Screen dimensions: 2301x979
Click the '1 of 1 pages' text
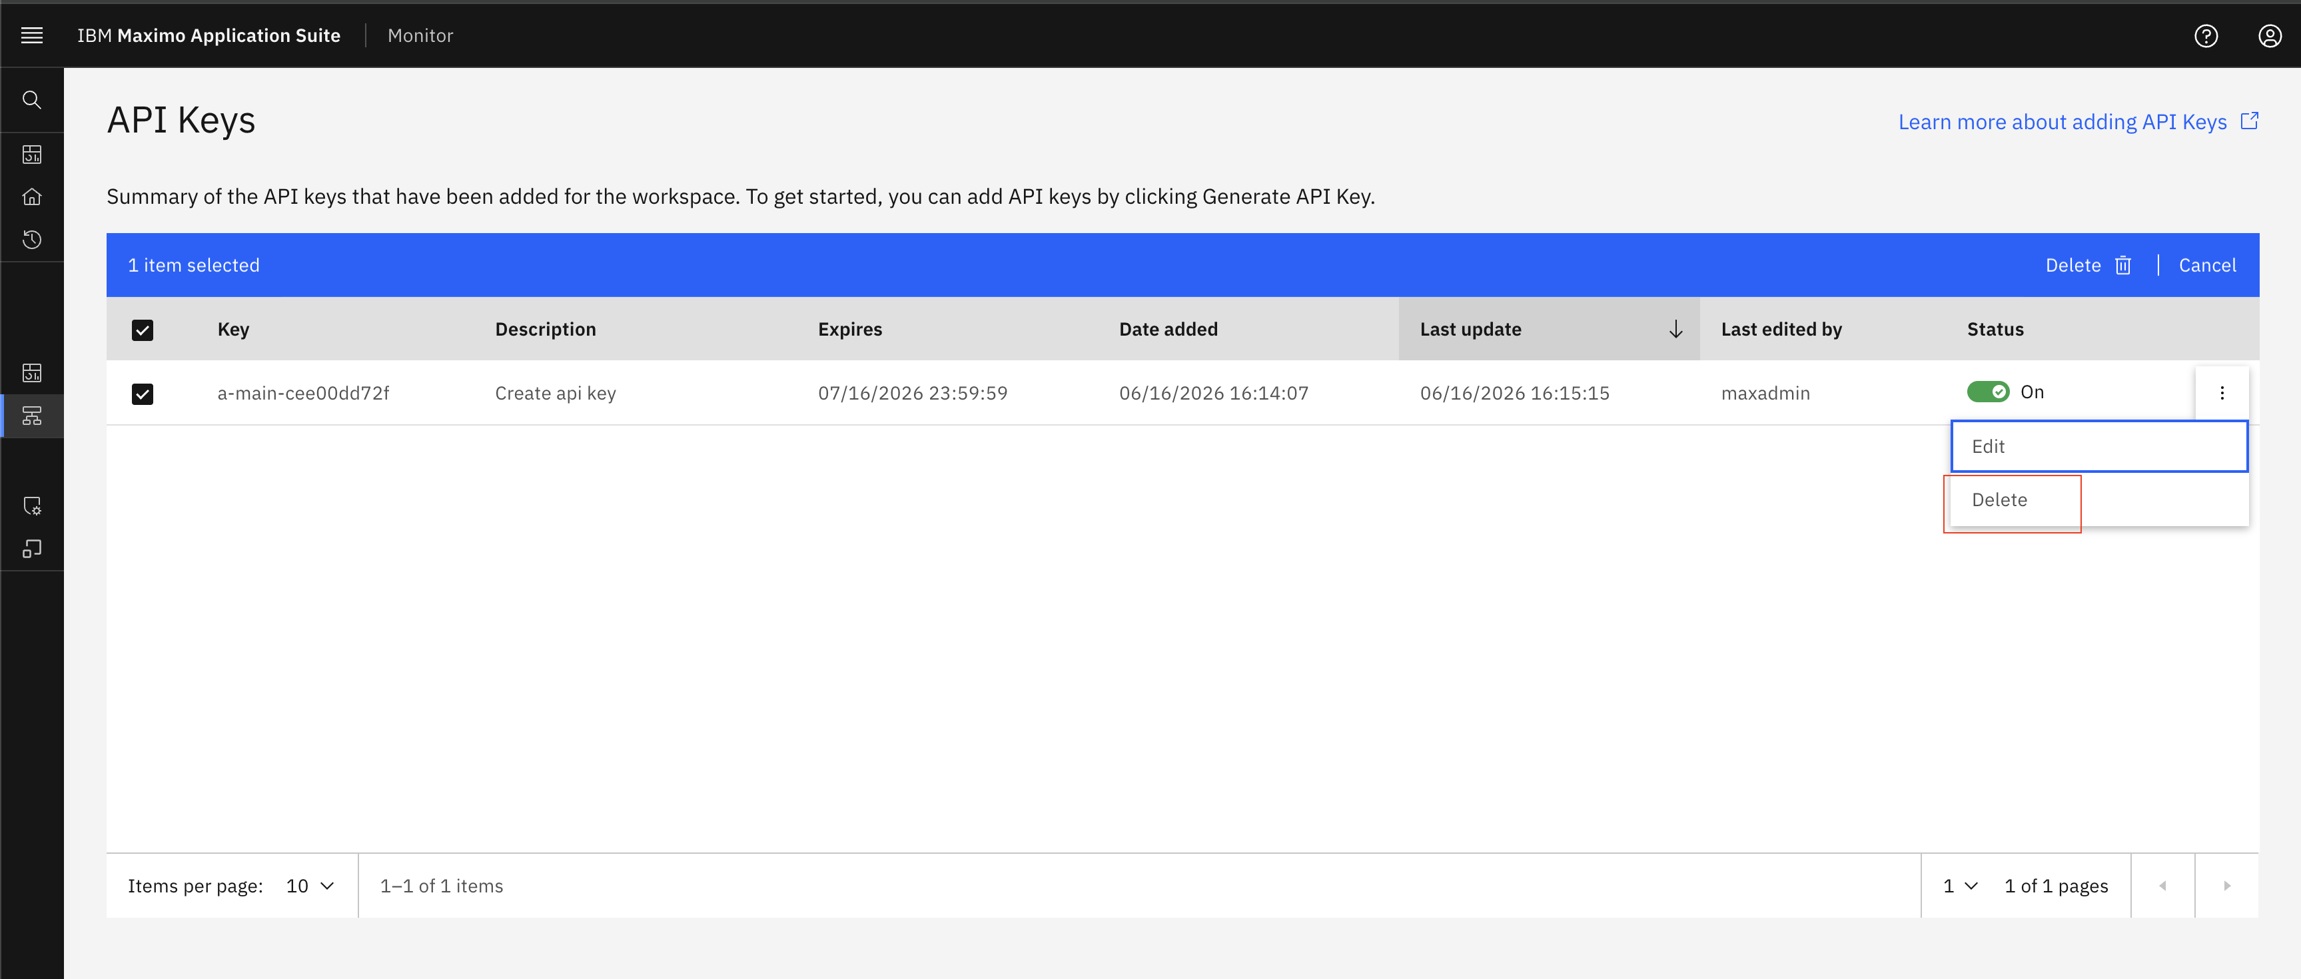(x=2055, y=886)
